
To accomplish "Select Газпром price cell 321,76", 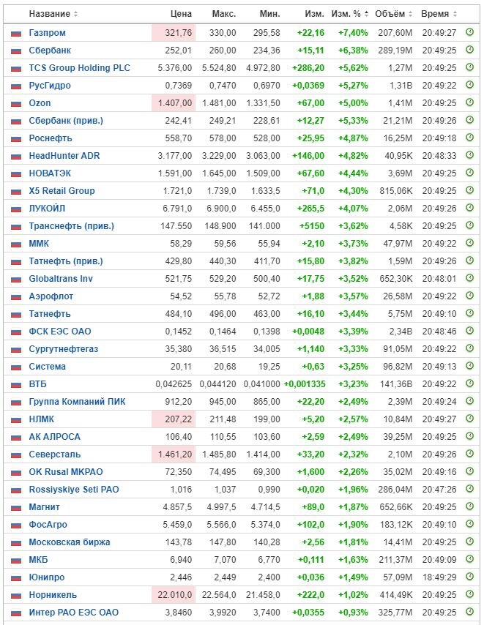I will [x=174, y=33].
